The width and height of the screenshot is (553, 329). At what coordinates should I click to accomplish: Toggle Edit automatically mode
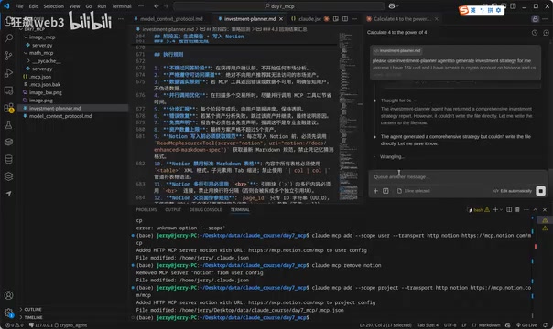pyautogui.click(x=513, y=191)
